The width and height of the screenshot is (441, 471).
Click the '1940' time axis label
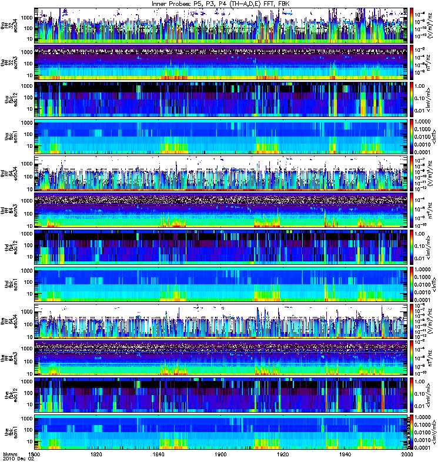coord(345,454)
